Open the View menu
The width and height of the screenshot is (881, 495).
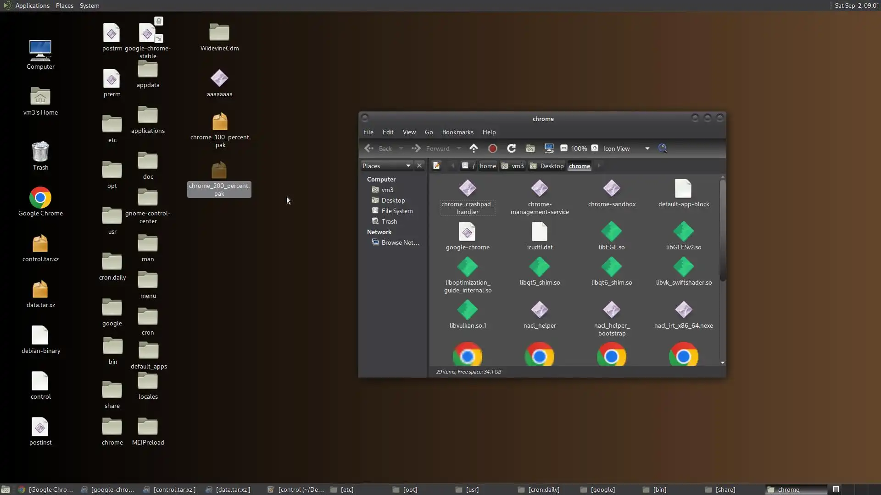point(409,132)
